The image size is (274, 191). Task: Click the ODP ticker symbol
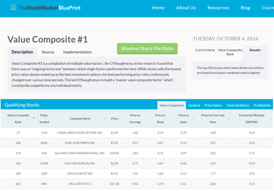point(44,174)
